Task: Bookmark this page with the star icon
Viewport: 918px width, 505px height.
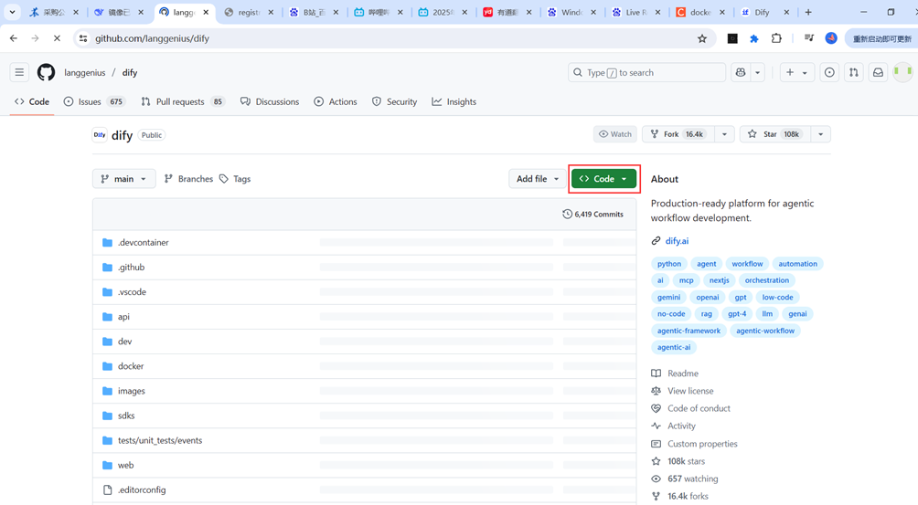Action: point(702,38)
